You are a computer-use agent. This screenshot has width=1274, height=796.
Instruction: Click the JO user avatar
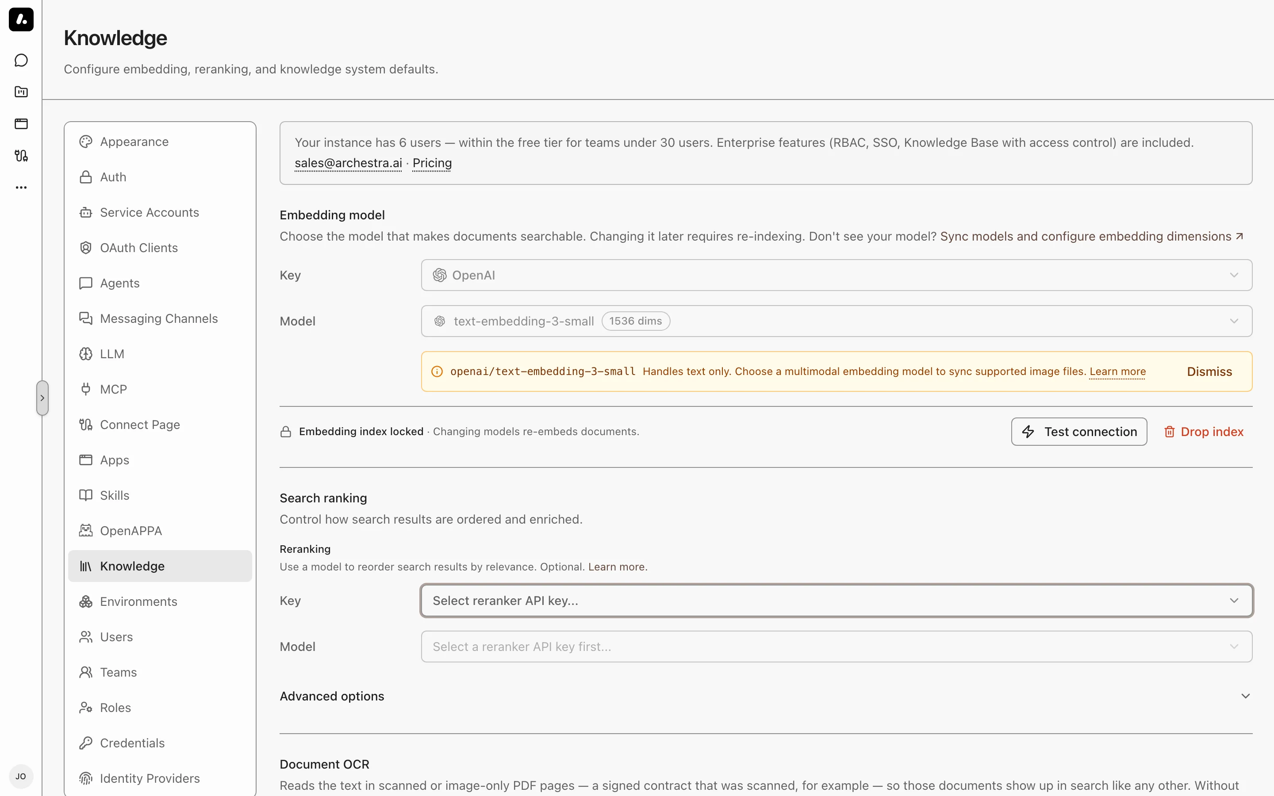coord(21,777)
